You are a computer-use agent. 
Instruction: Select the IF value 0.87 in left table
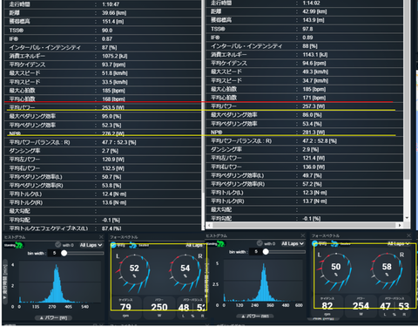[x=107, y=39]
